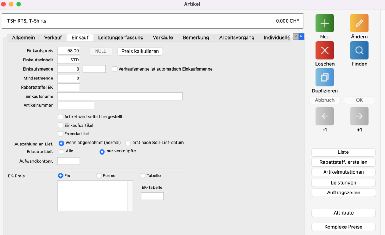Click the scrollbar of EK-Preis text box
The width and height of the screenshot is (385, 235).
[130, 196]
